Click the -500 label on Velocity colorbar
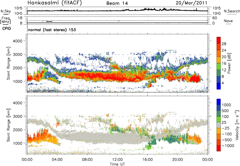Screen dimensions: 240x166 pyautogui.click(x=227, y=140)
